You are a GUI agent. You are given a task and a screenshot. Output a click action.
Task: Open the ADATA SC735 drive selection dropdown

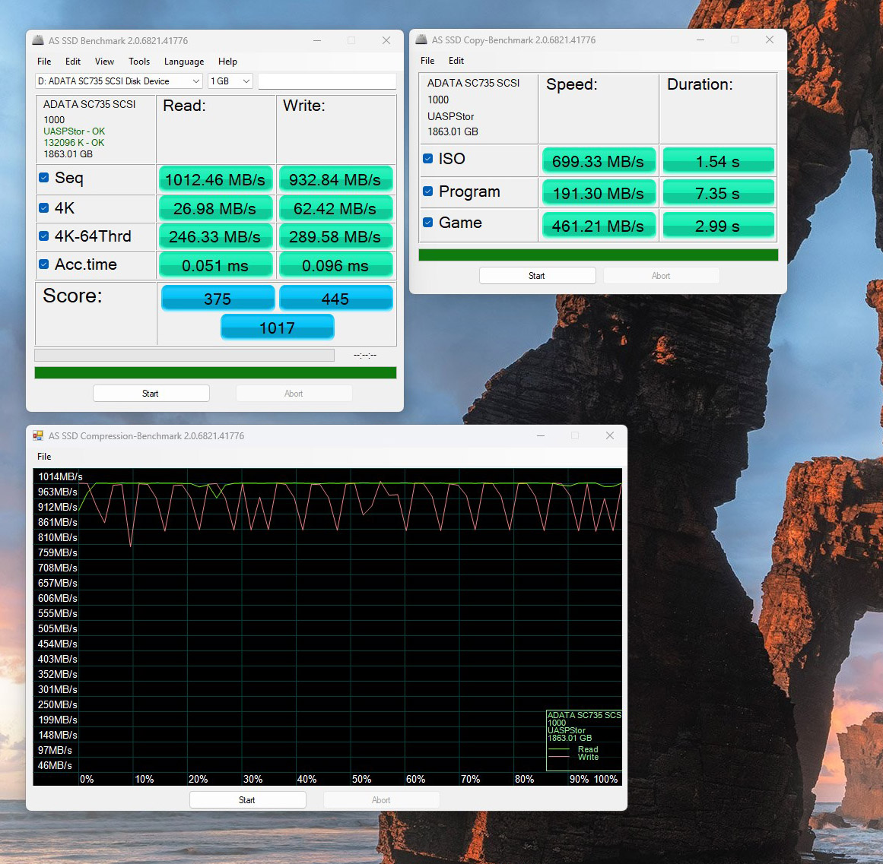point(119,81)
